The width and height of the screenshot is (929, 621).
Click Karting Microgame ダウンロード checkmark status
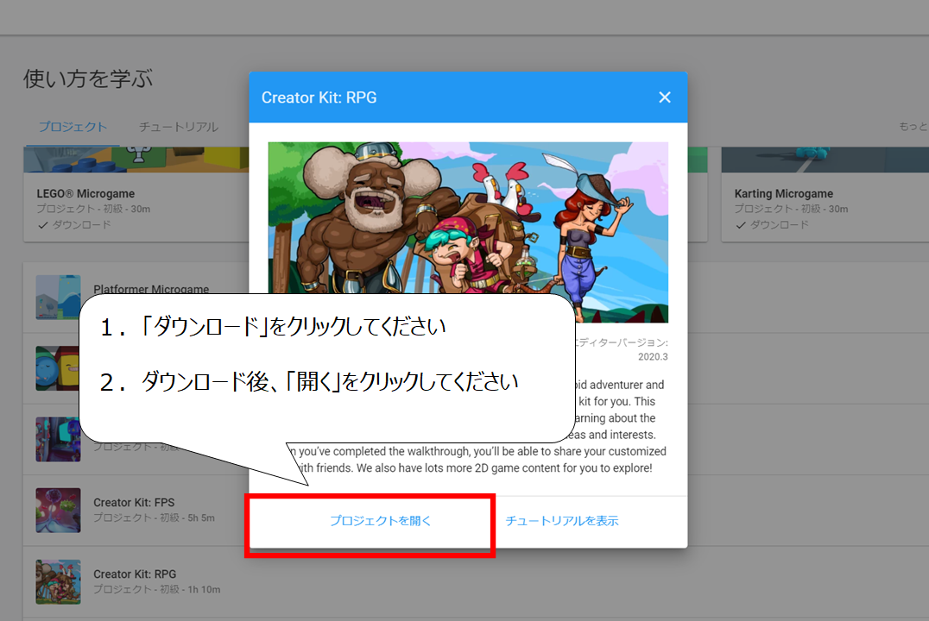tap(772, 225)
